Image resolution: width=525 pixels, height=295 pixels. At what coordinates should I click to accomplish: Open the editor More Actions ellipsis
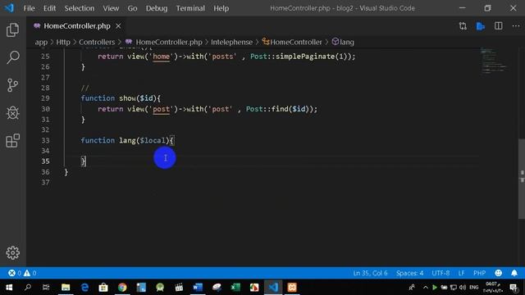[516, 26]
